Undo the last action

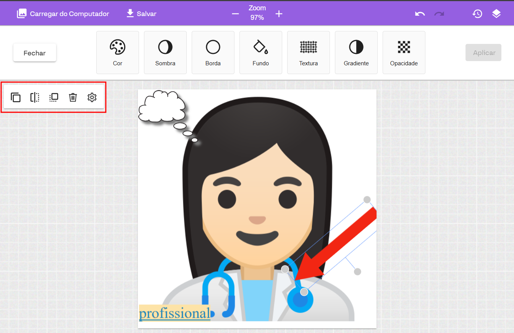(420, 14)
